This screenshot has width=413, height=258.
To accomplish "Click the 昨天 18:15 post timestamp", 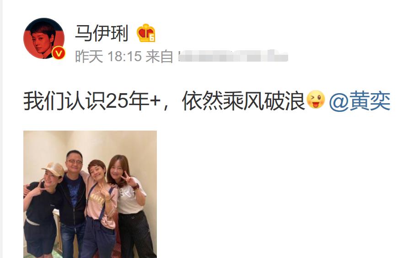I will click(108, 57).
